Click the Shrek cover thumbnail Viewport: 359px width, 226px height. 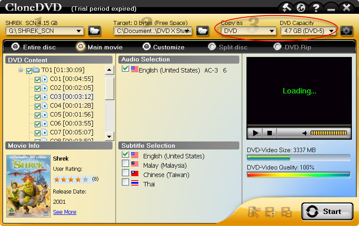[x=28, y=186]
